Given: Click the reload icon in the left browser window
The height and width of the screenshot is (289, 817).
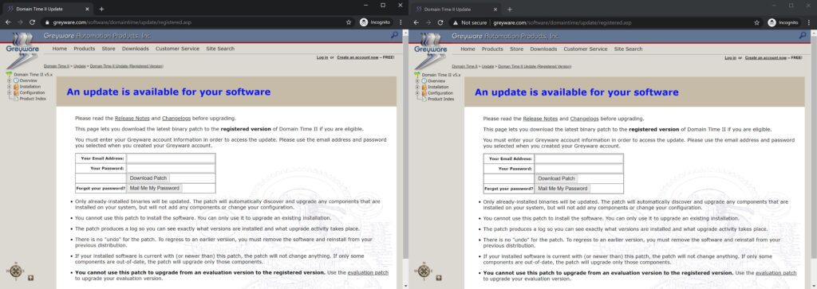Looking at the screenshot, I should pos(32,22).
